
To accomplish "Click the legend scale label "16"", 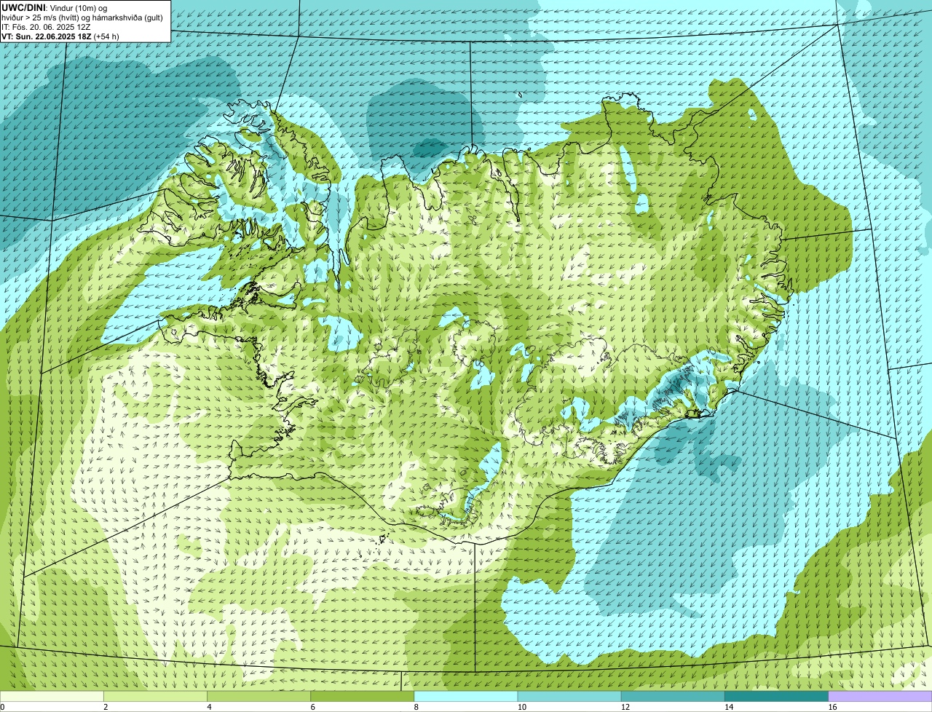I will click(832, 707).
